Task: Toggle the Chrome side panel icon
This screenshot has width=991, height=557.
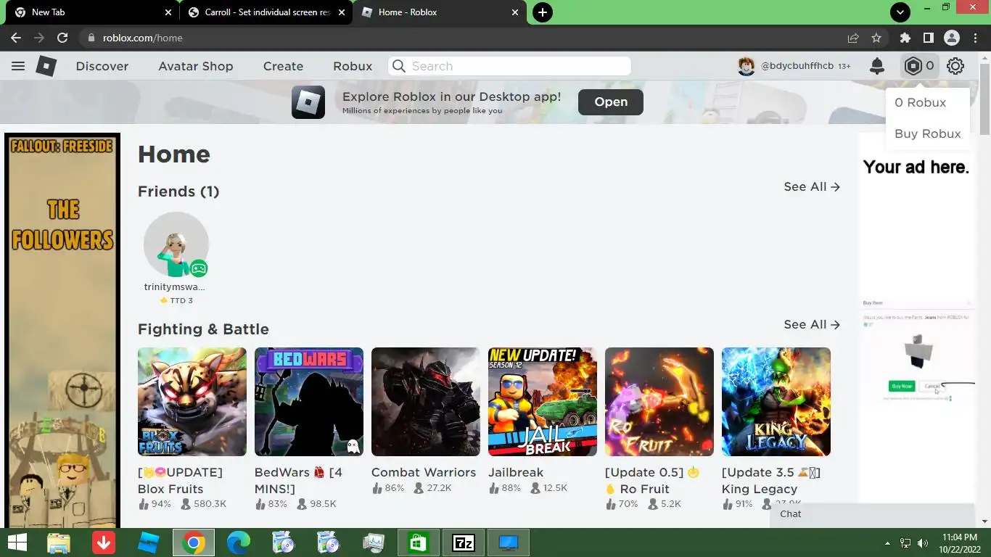Action: (x=928, y=38)
